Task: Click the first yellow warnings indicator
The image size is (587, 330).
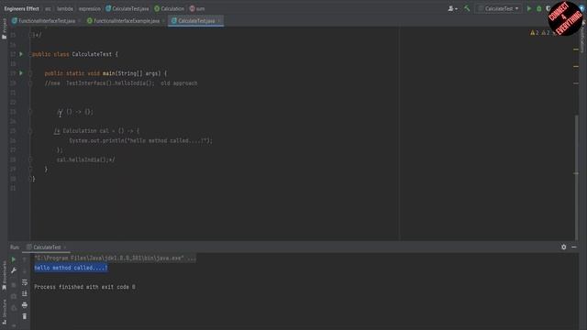Action: (x=534, y=33)
